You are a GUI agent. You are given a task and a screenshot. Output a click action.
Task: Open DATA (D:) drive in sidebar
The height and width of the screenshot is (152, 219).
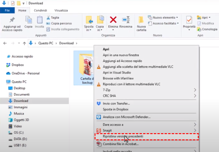(x=21, y=139)
